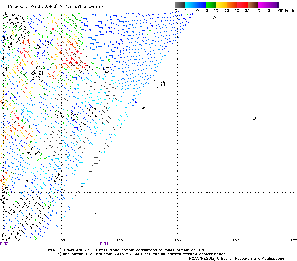
Task: Click the '156' longitude axis label
Action: pyautogui.click(x=120, y=240)
